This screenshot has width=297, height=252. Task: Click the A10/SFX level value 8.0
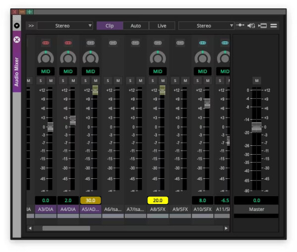point(202,201)
